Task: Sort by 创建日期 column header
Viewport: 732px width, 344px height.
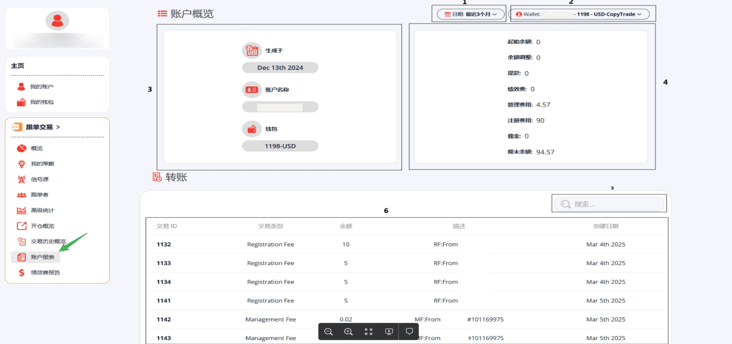Action: (x=606, y=226)
